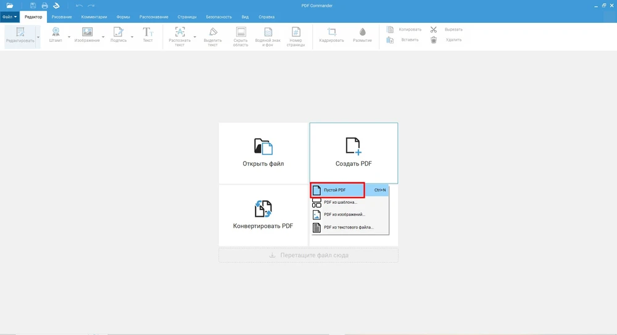Click the Штамп (Stamp) tool icon

(56, 32)
